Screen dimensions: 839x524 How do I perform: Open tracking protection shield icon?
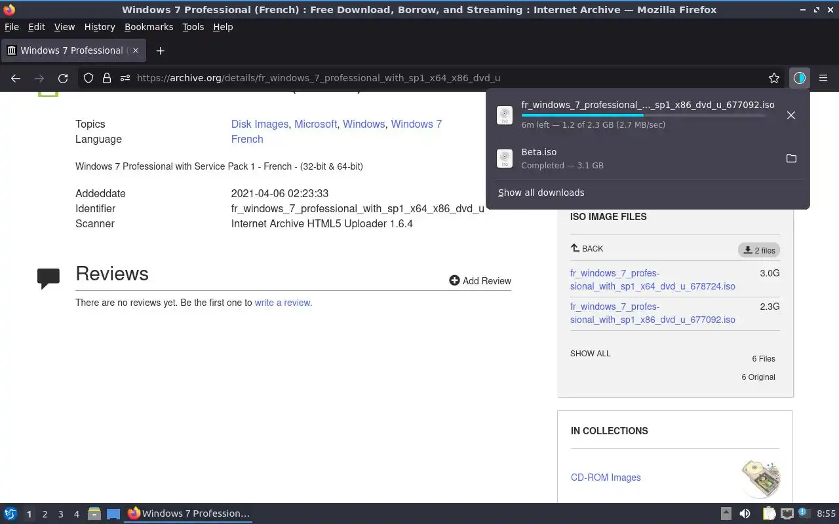point(88,78)
